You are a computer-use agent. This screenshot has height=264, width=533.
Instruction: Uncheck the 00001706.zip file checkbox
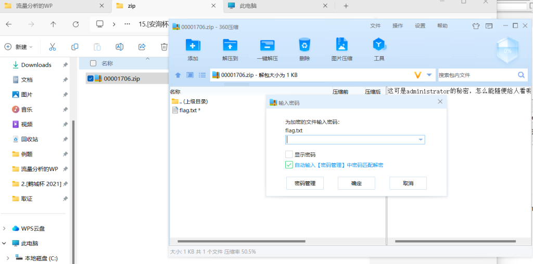click(91, 78)
